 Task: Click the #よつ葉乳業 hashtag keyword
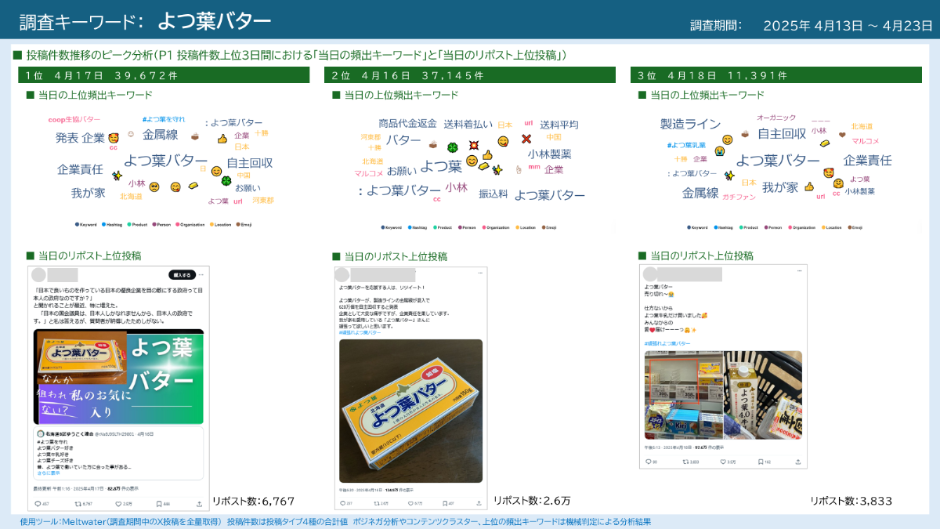click(686, 146)
